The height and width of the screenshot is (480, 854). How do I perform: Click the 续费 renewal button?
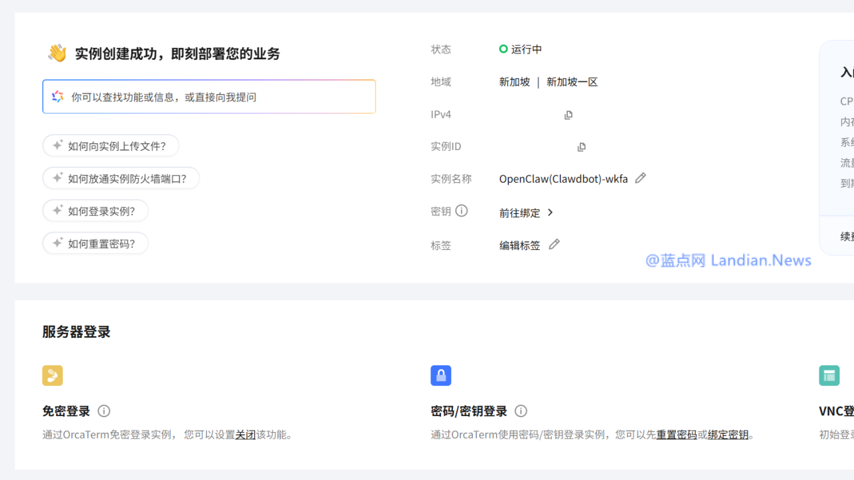click(845, 236)
